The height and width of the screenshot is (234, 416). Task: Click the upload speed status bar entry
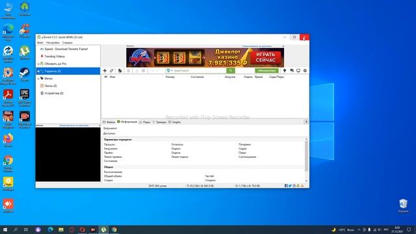pos(248,186)
